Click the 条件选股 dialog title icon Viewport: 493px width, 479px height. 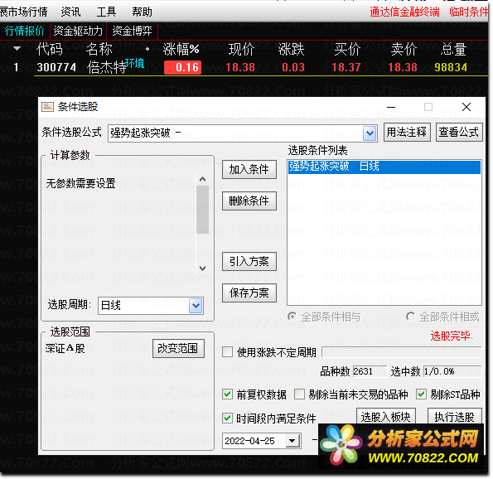[x=47, y=107]
